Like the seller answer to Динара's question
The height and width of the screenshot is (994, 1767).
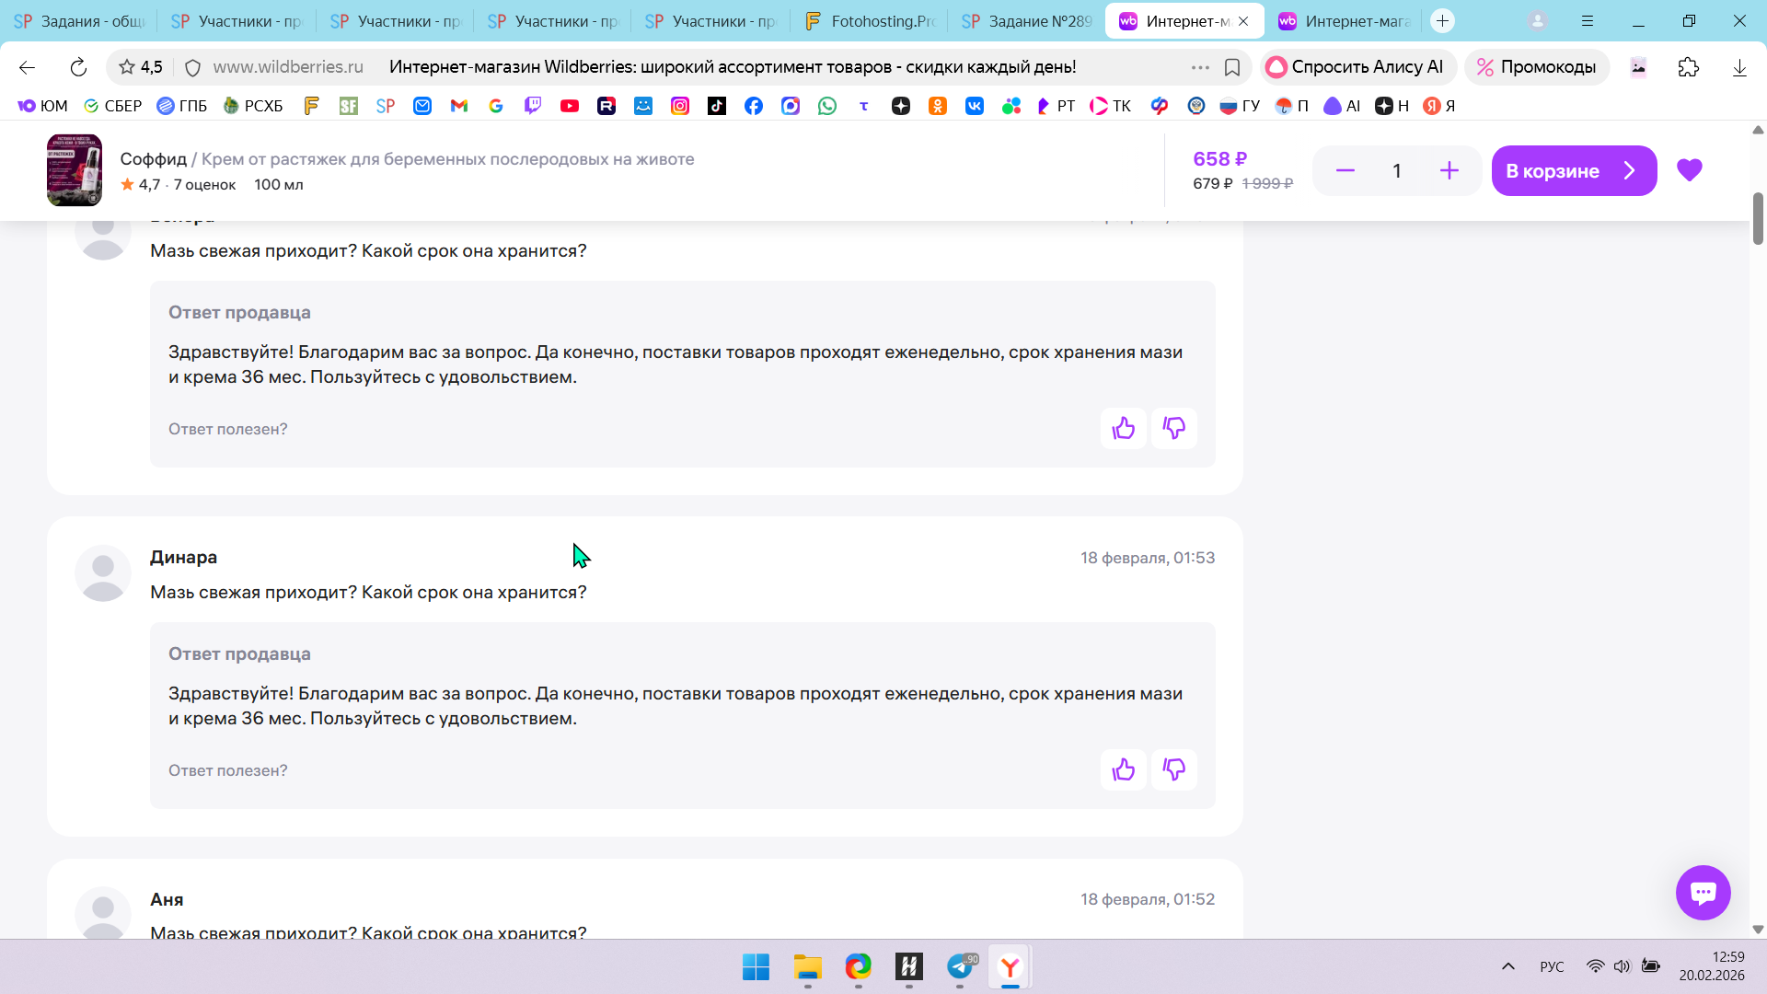[1123, 769]
